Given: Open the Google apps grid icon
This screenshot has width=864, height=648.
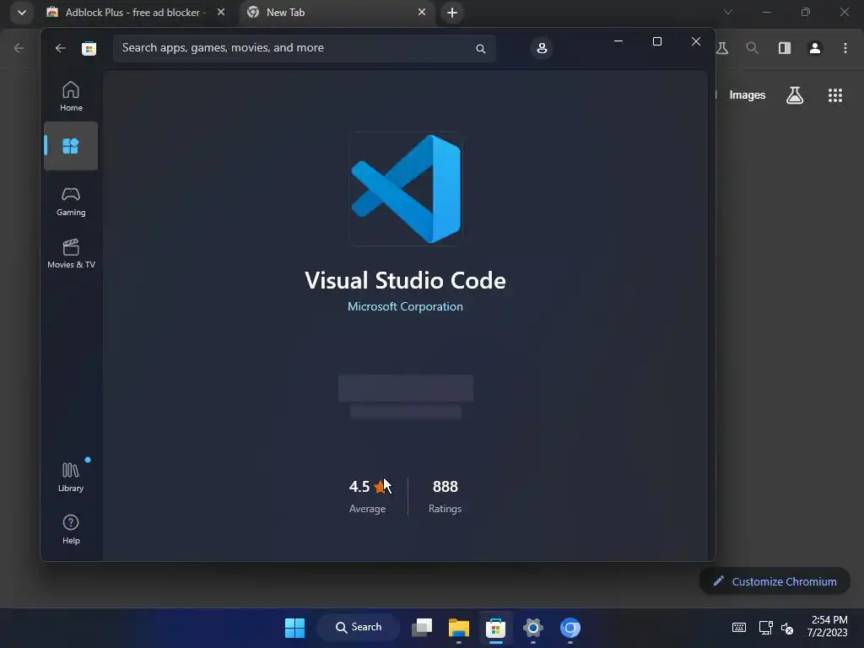Looking at the screenshot, I should pos(835,95).
